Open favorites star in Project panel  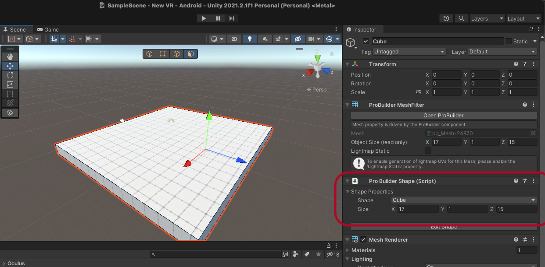tap(318, 254)
